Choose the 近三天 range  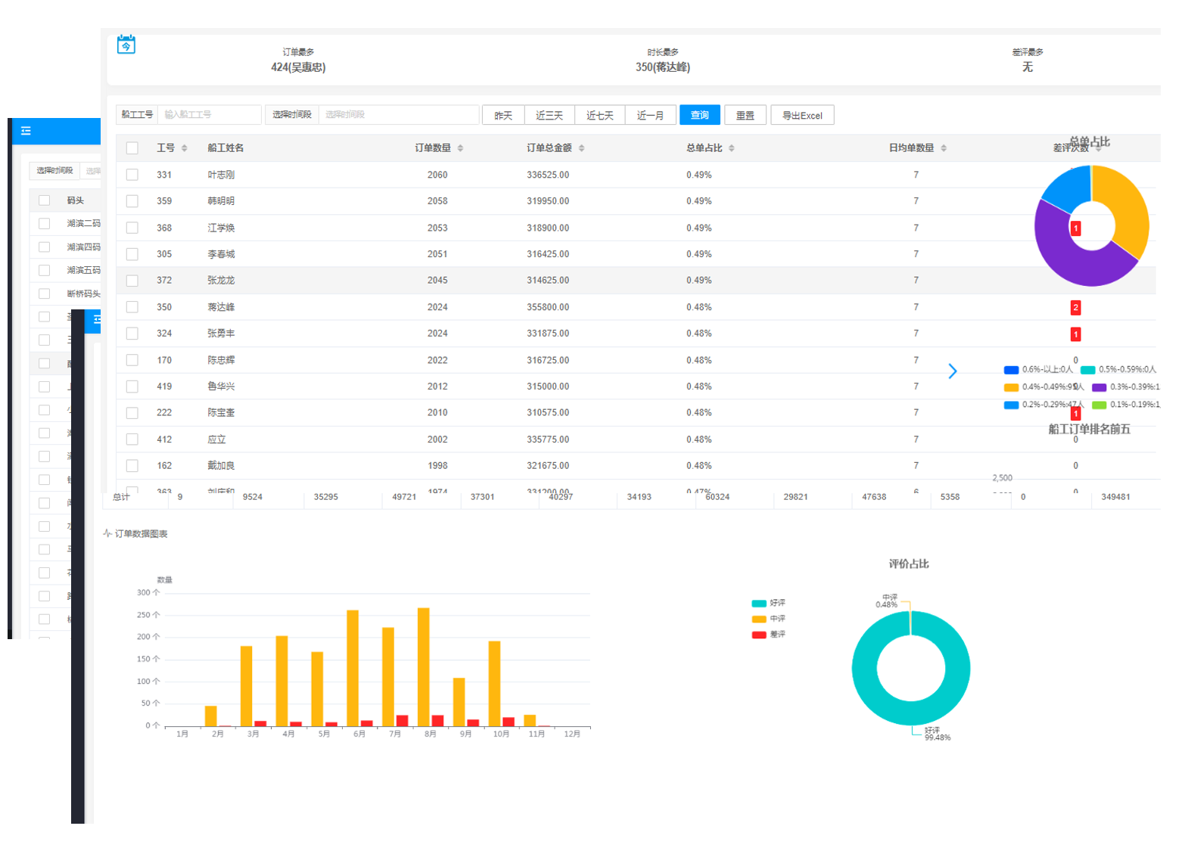[x=549, y=115]
